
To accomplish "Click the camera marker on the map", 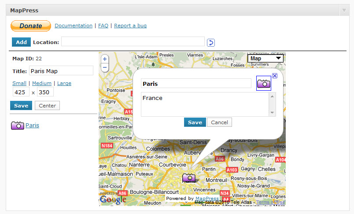I will pyautogui.click(x=189, y=177).
